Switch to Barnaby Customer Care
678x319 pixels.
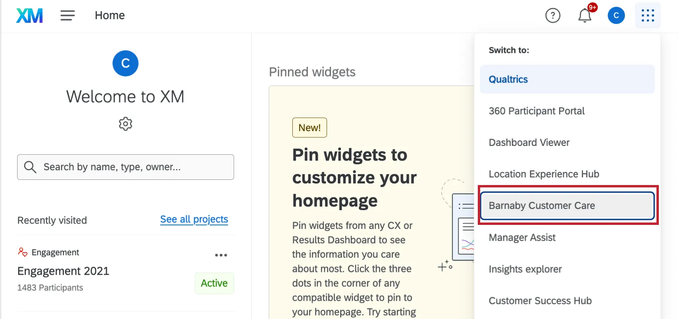(x=542, y=205)
